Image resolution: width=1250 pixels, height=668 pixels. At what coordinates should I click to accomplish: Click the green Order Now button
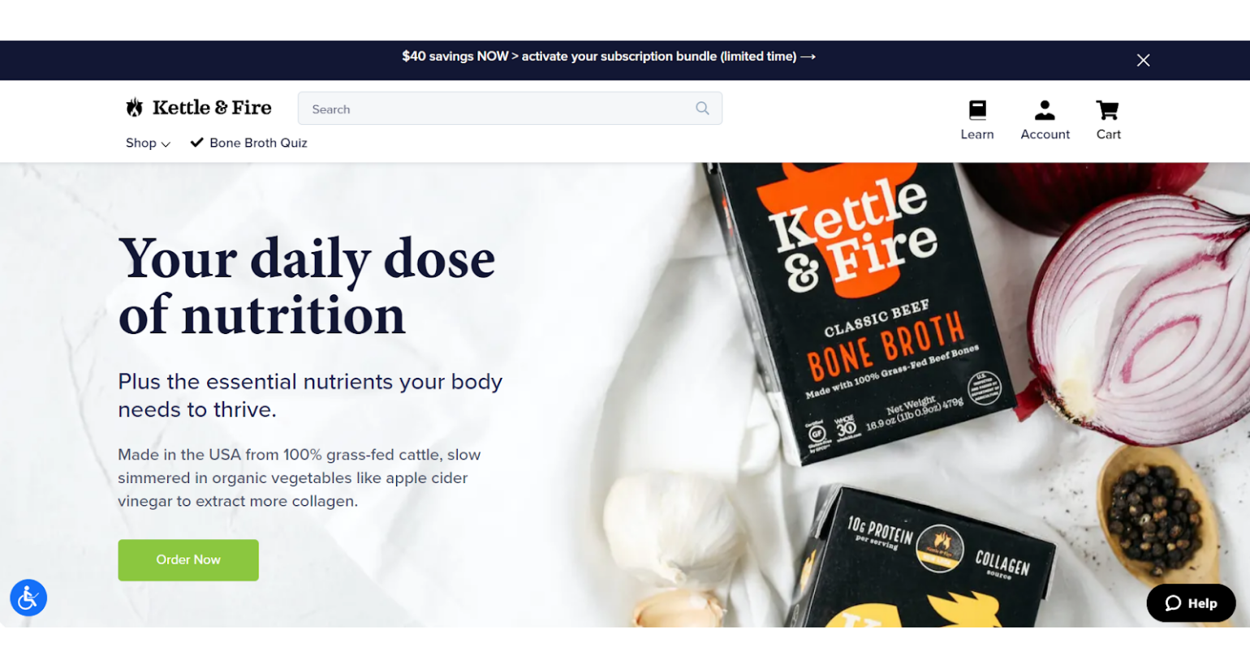(188, 560)
